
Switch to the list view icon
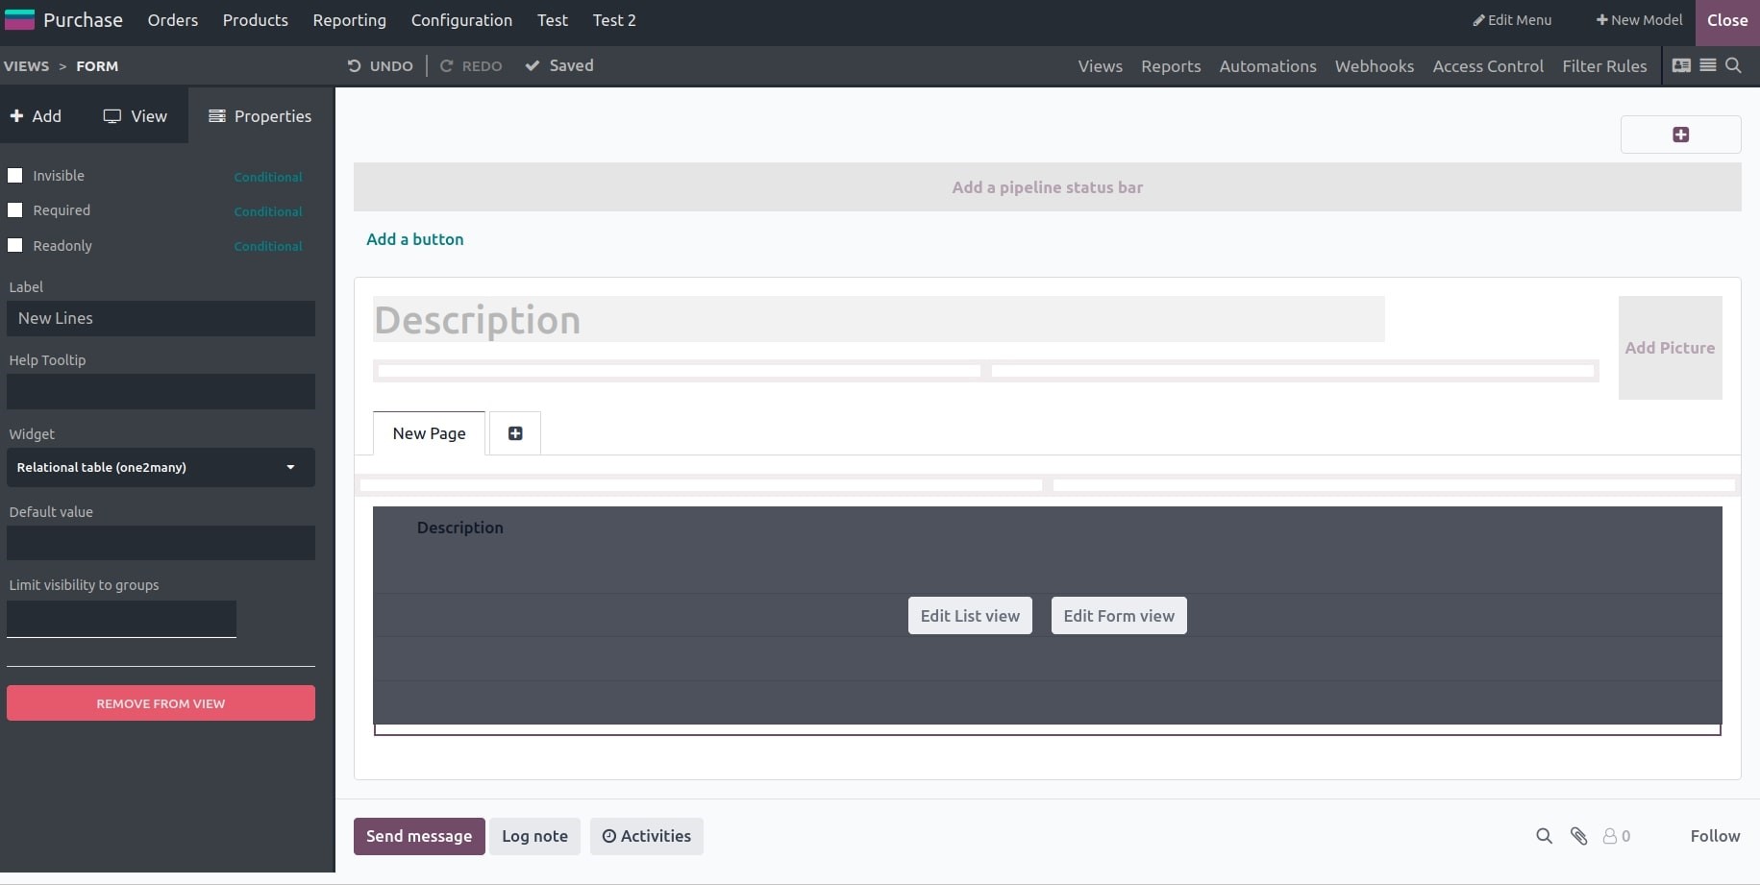point(1708,65)
